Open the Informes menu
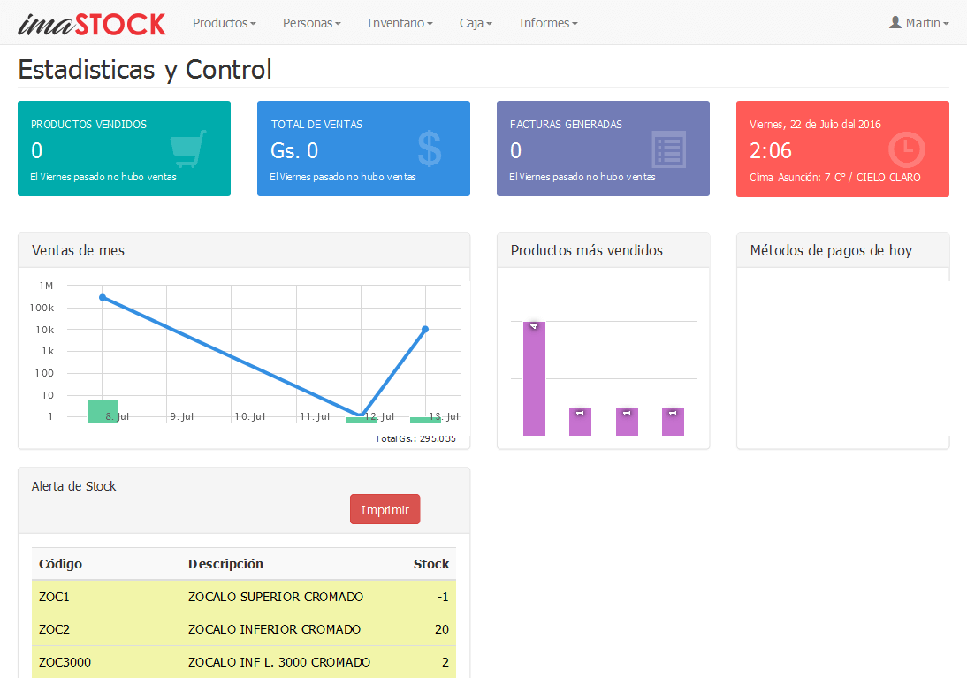The width and height of the screenshot is (967, 678). [548, 23]
